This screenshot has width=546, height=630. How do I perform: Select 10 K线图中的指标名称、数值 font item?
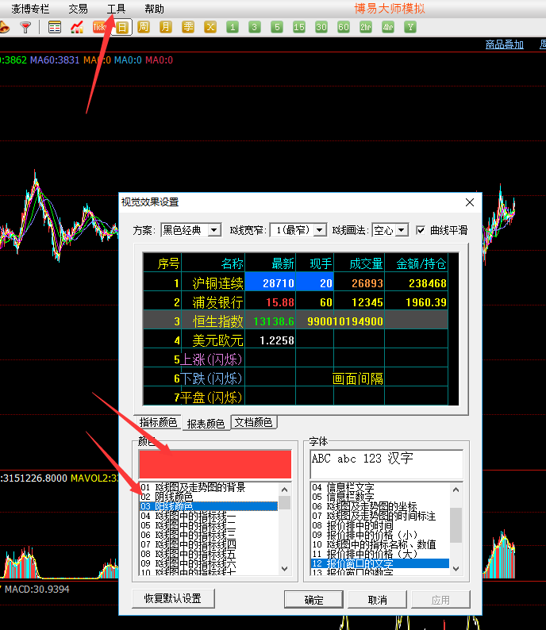380,544
